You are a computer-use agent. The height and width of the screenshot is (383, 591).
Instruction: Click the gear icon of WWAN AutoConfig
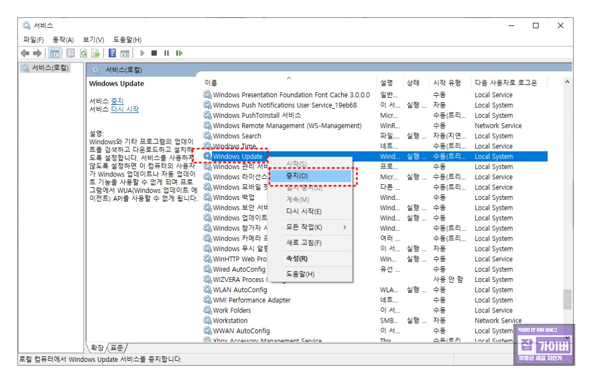pyautogui.click(x=208, y=330)
